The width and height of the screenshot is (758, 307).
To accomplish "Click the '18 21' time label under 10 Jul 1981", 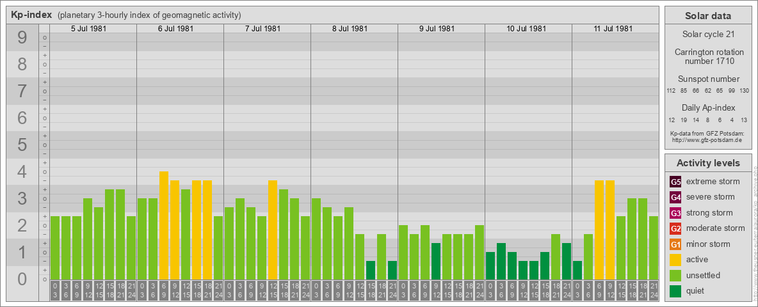I will pos(556,291).
